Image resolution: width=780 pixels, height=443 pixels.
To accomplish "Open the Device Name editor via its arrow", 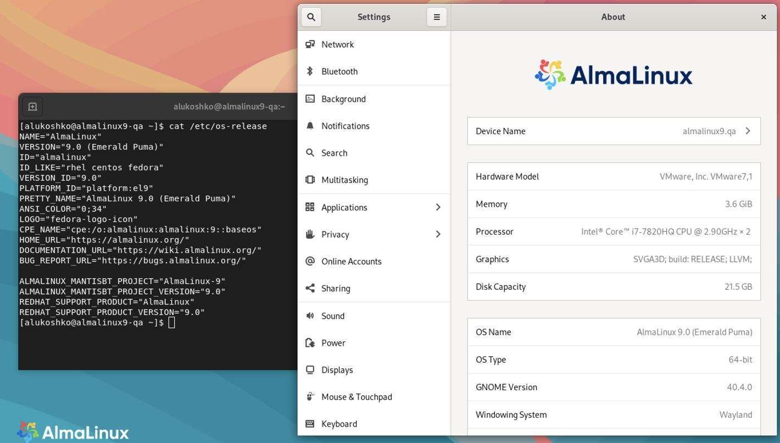I will click(747, 131).
